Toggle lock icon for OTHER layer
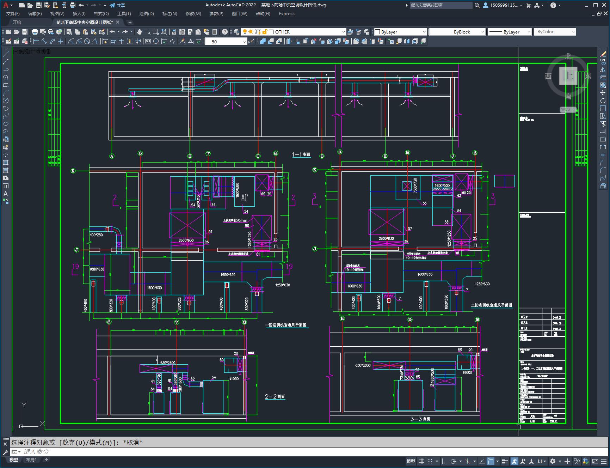The height and width of the screenshot is (468, 610). pyautogui.click(x=265, y=32)
